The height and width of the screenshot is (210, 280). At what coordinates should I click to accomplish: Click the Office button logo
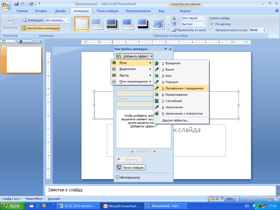point(6,6)
